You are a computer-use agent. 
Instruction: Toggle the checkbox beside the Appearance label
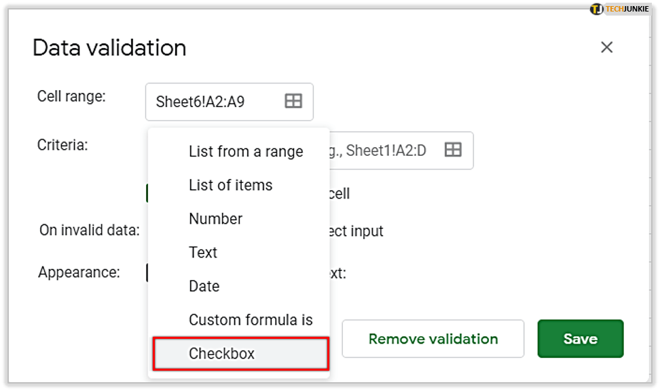click(x=147, y=272)
